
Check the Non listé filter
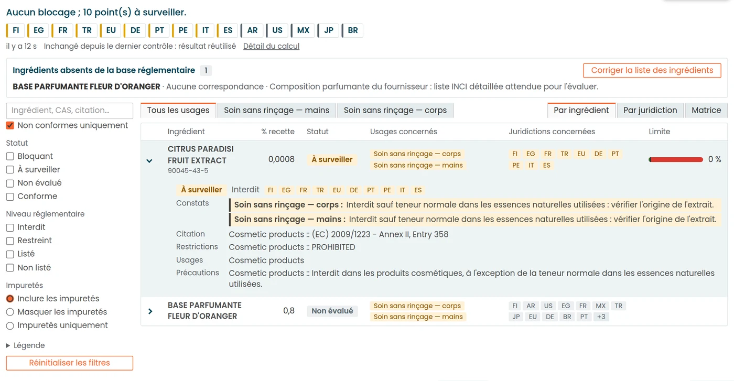pyautogui.click(x=9, y=268)
